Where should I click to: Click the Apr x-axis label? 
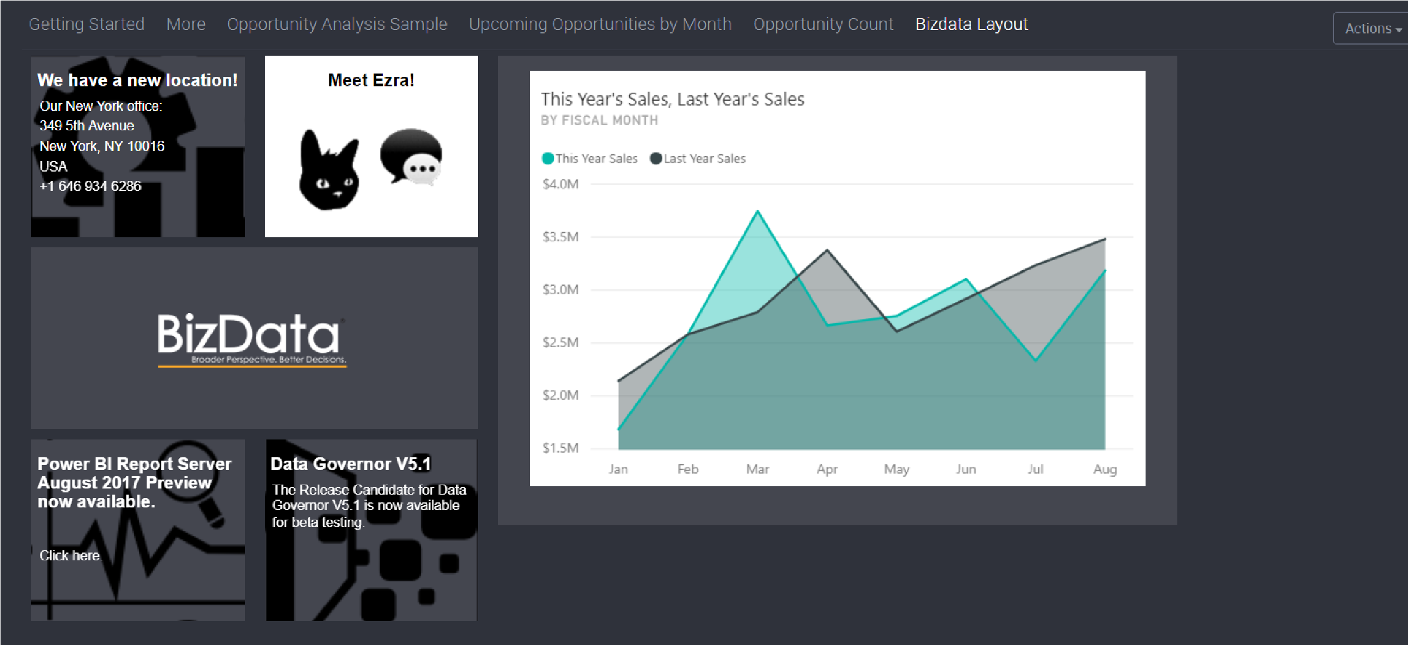[x=827, y=470]
